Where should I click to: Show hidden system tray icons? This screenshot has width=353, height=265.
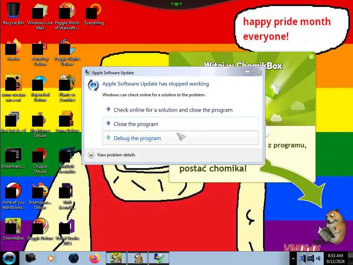point(293,258)
